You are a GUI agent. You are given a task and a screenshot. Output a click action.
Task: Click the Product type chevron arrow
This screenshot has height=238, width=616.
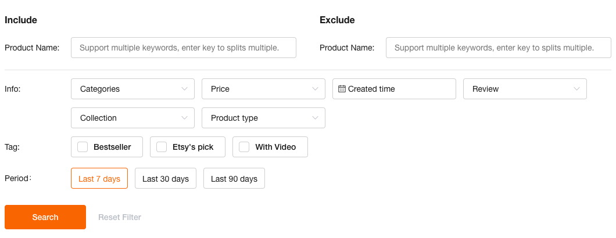(x=315, y=118)
